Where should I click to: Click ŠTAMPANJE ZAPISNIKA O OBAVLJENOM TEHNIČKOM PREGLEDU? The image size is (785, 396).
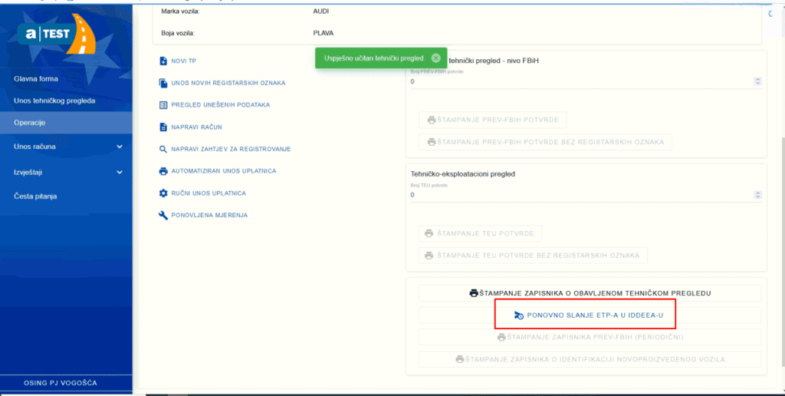point(590,293)
